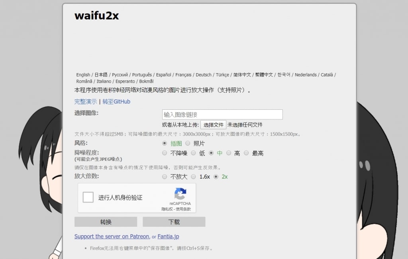Switch language to Italiano
This screenshot has width=408, height=259.
coord(104,81)
